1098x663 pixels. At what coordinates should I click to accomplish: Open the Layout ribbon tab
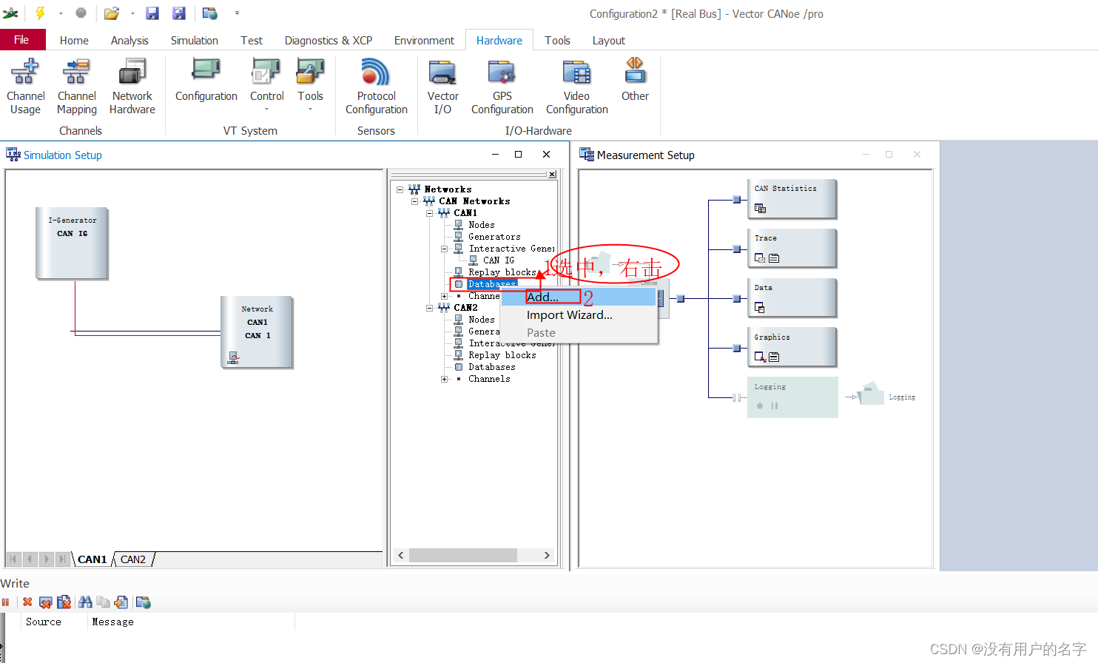click(x=609, y=41)
